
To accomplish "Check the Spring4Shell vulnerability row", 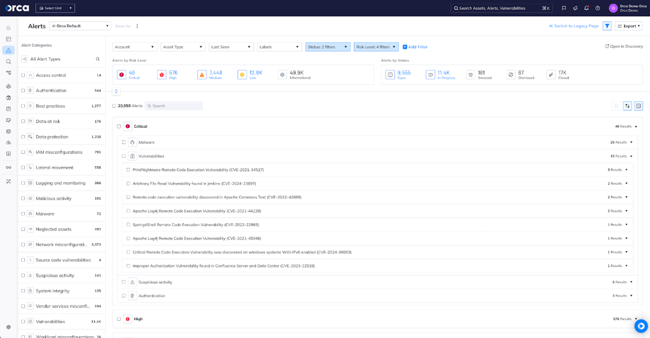I will (x=128, y=224).
